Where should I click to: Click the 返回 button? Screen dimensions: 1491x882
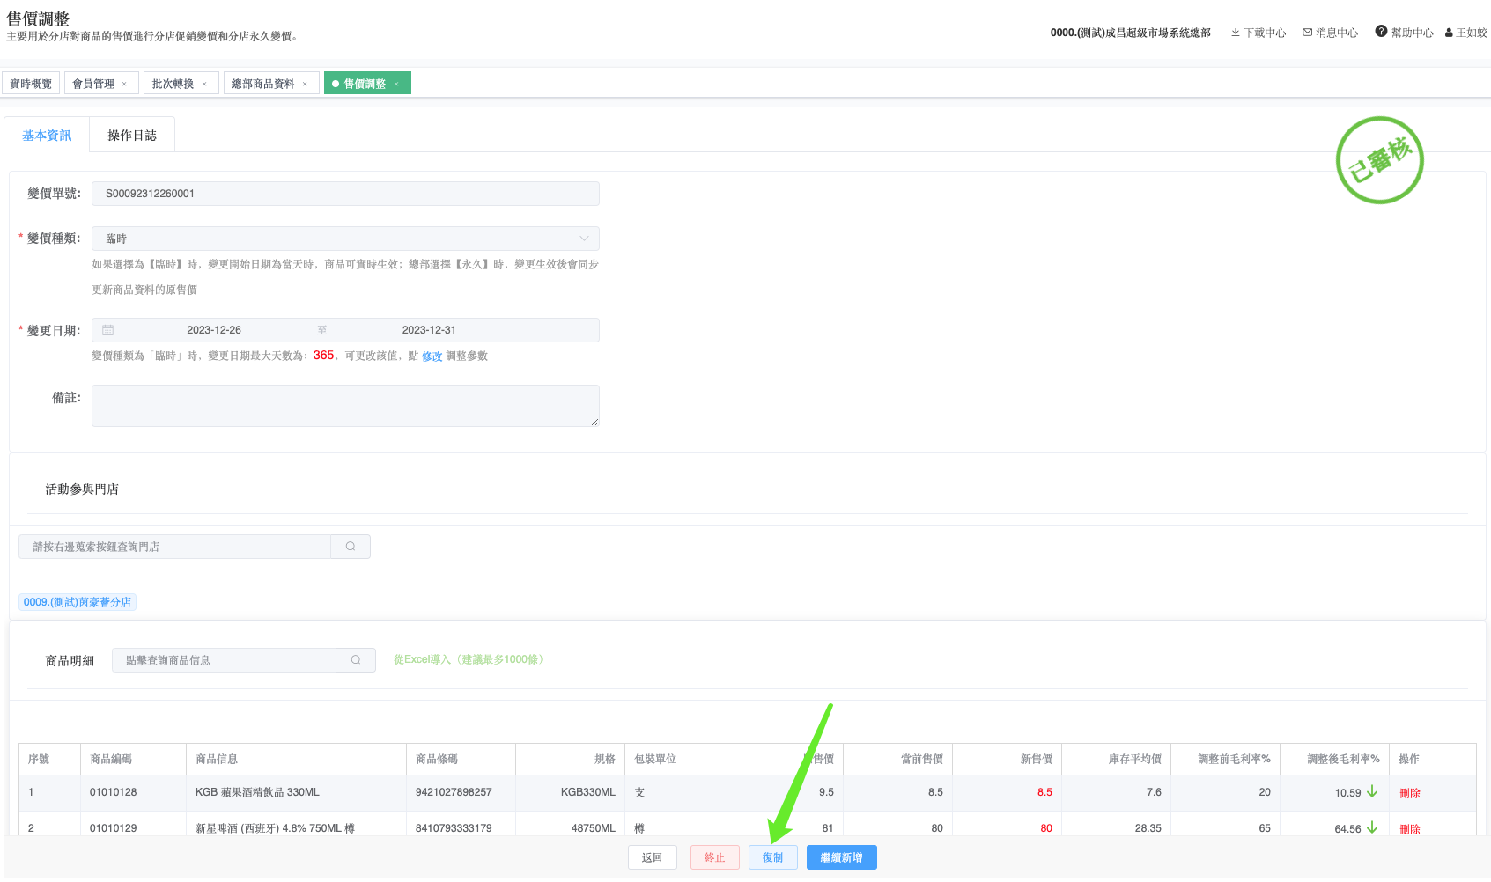653,857
